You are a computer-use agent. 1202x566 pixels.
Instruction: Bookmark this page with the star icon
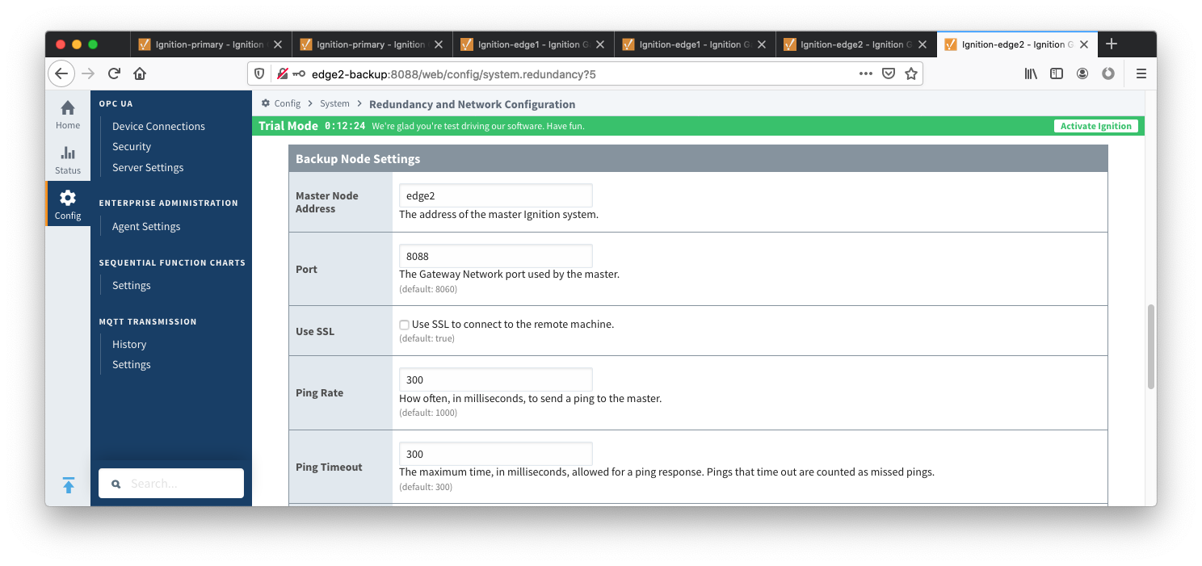pos(911,73)
